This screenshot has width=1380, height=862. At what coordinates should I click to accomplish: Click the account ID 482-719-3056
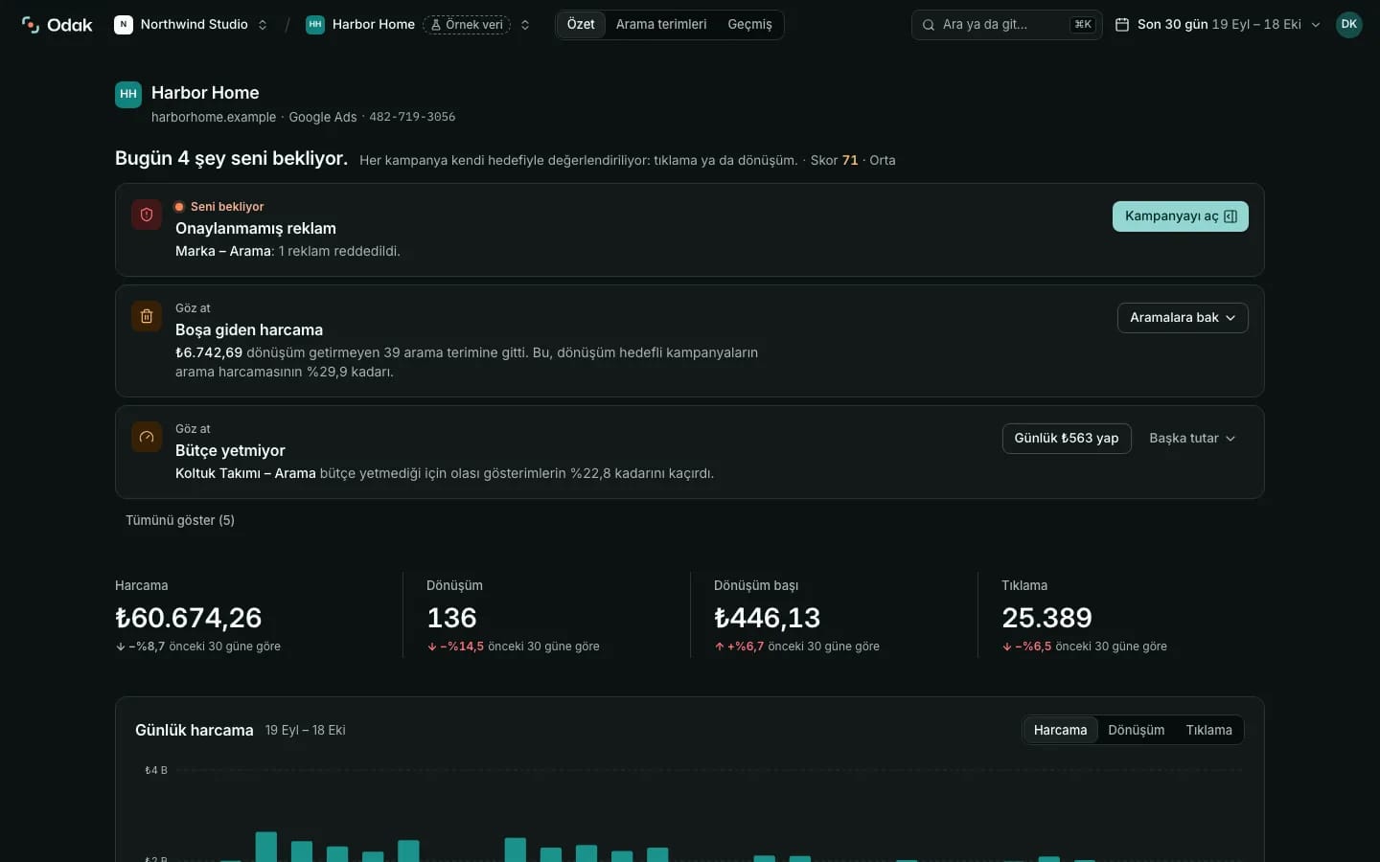412,117
